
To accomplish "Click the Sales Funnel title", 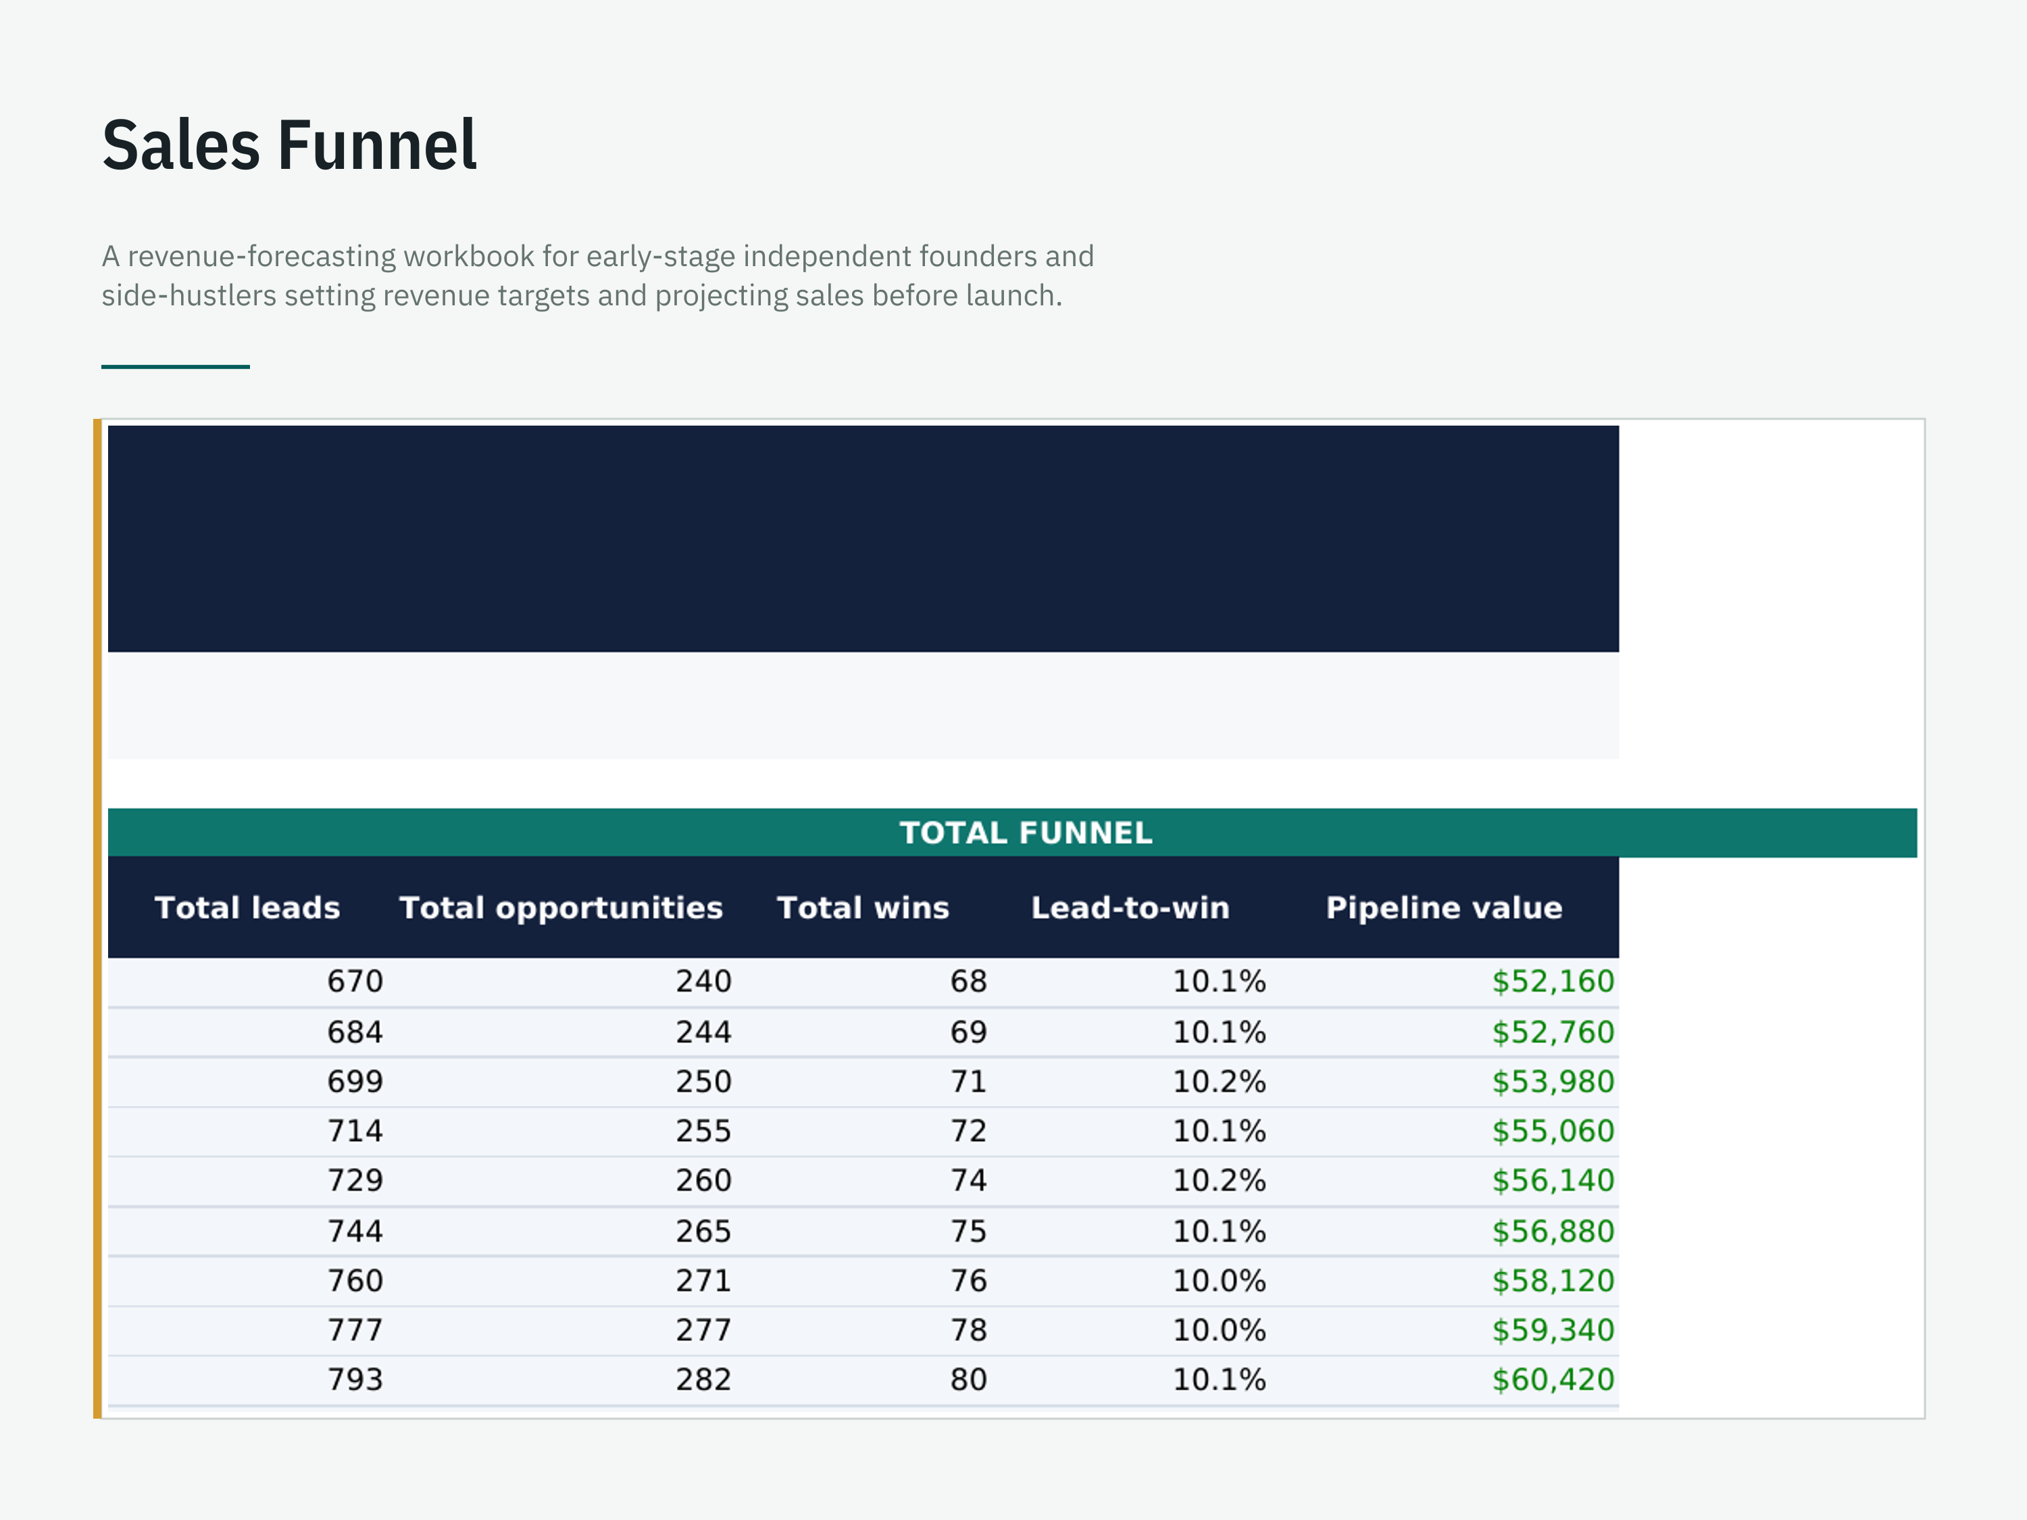I will click(x=290, y=145).
